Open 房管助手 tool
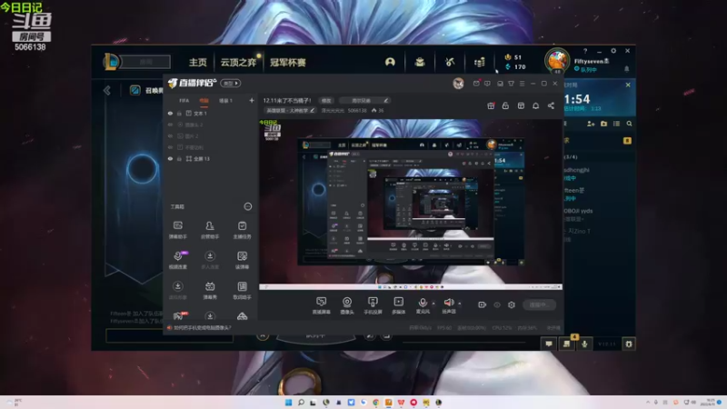 coord(210,230)
